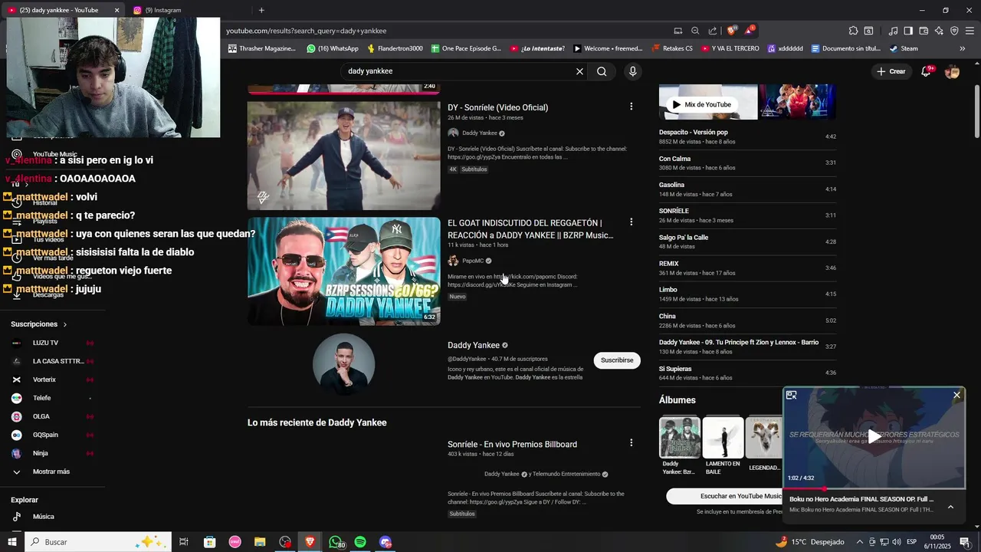Open the DY - Sonríele video title
The width and height of the screenshot is (981, 552).
[497, 107]
